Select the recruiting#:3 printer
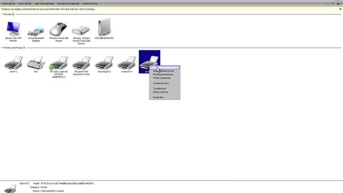This screenshot has height=193, width=343. tap(104, 64)
